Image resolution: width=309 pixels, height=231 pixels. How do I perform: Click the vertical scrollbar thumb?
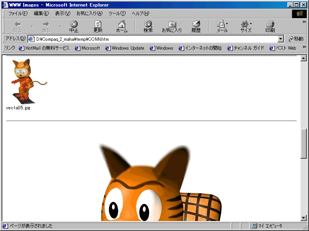304,143
